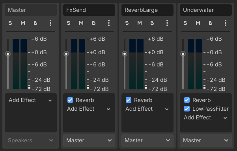This screenshot has width=237, height=151.
Task: Select the Reverb effect label on Underwater
Action: click(202, 100)
